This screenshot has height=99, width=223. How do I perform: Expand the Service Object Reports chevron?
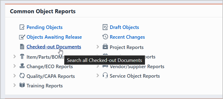pyautogui.click(x=98, y=75)
